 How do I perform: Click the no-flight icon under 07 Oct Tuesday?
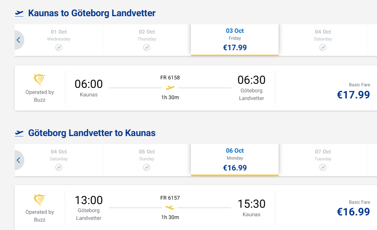(323, 167)
